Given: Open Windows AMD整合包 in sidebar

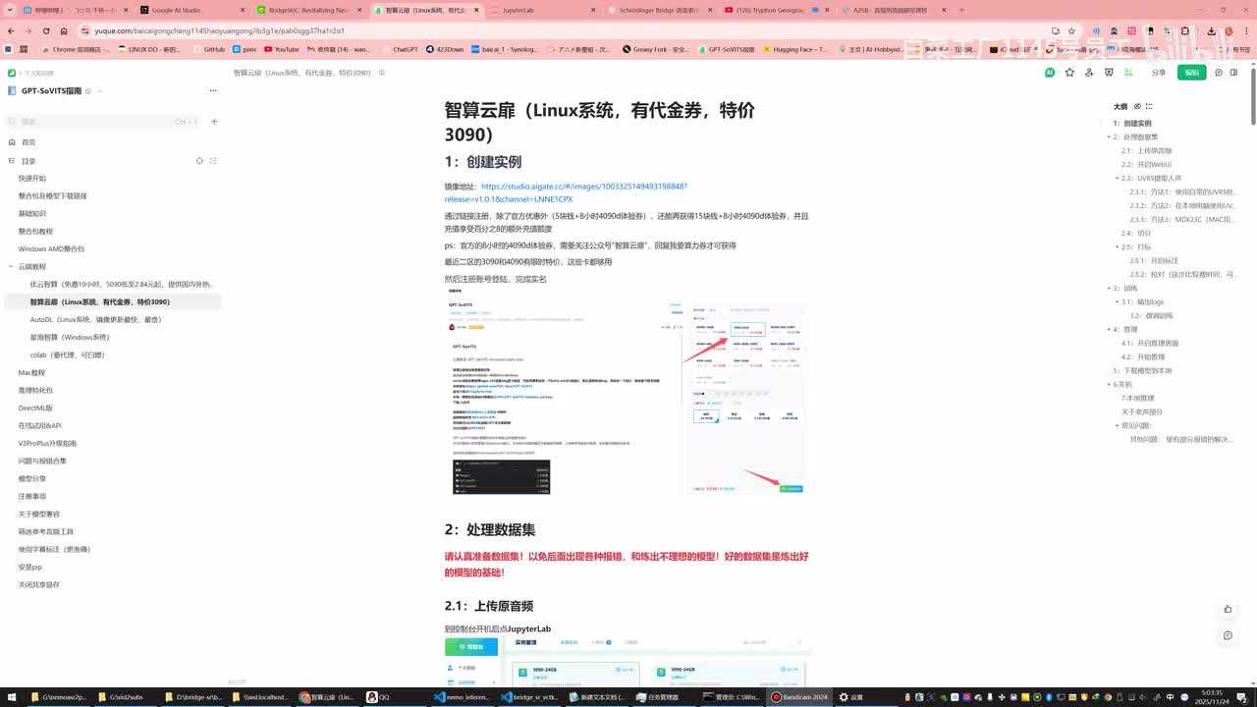Looking at the screenshot, I should (51, 249).
